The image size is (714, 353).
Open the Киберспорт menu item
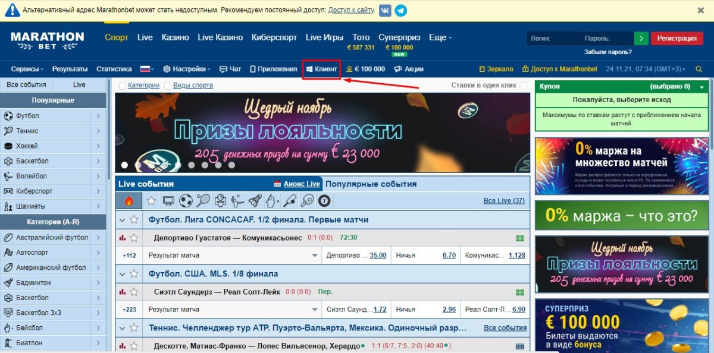(x=274, y=37)
